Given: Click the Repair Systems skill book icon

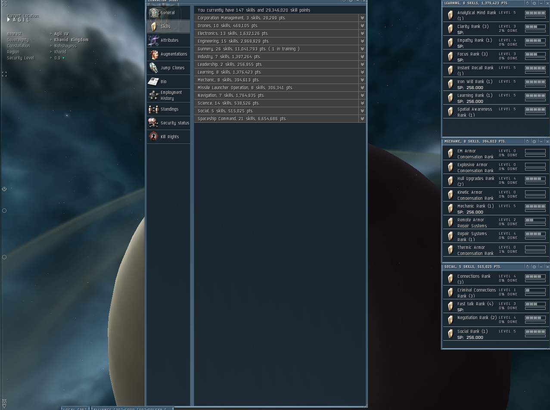Looking at the screenshot, I should point(451,236).
